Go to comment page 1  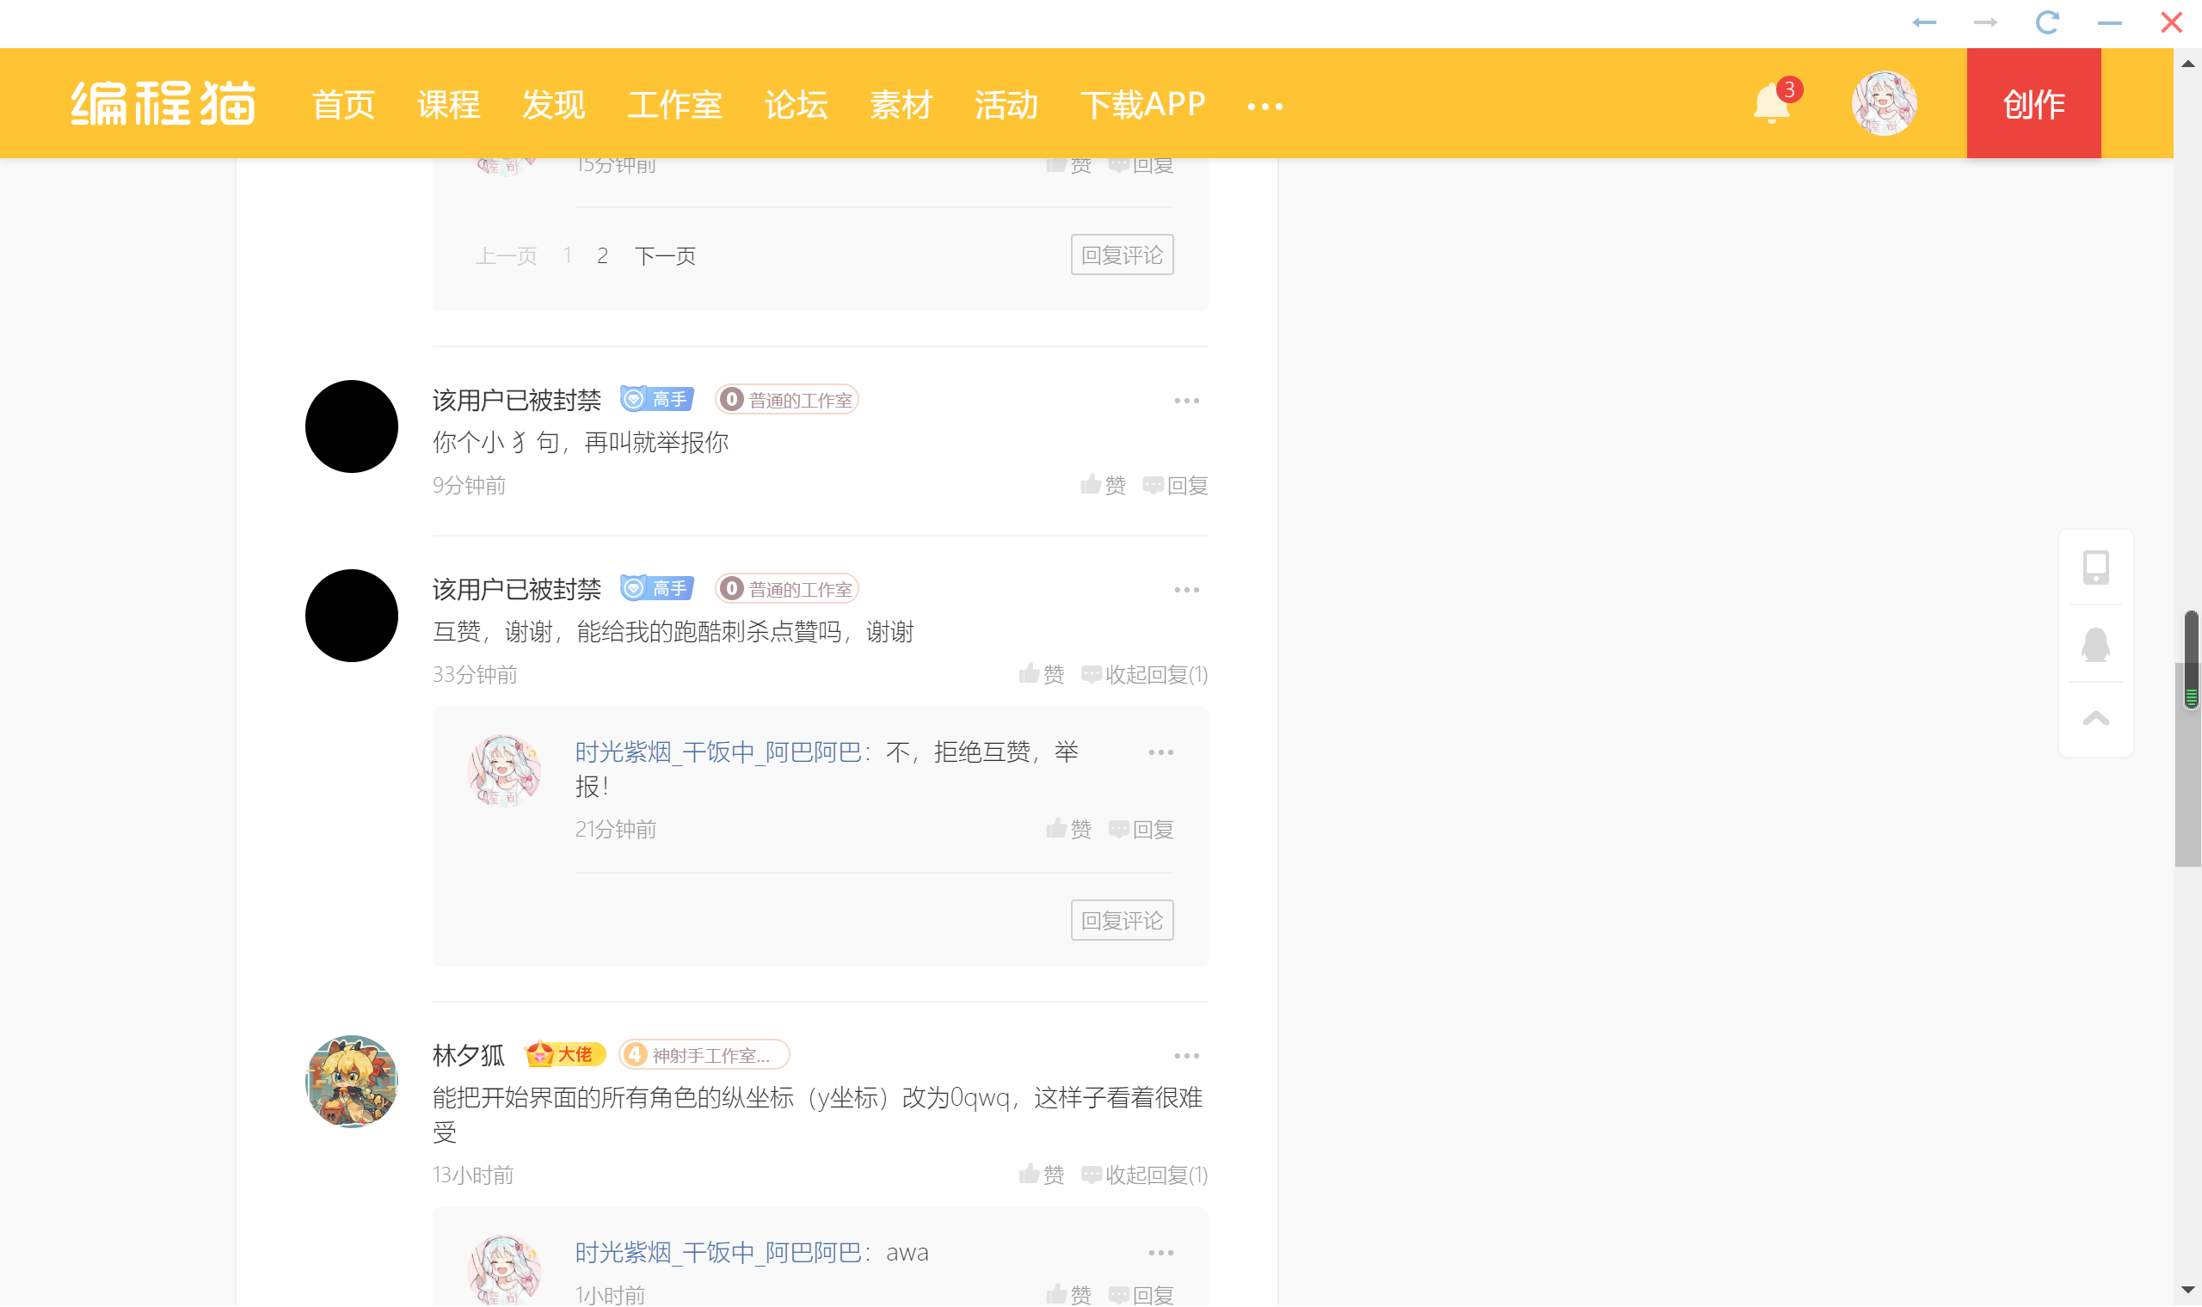[x=567, y=255]
